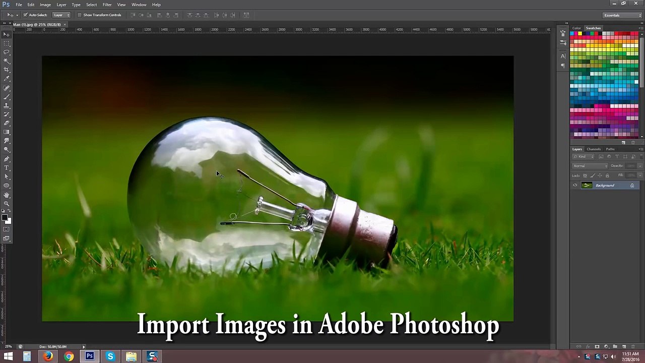The width and height of the screenshot is (645, 363).
Task: Switch to the Paths tab
Action: [x=610, y=149]
